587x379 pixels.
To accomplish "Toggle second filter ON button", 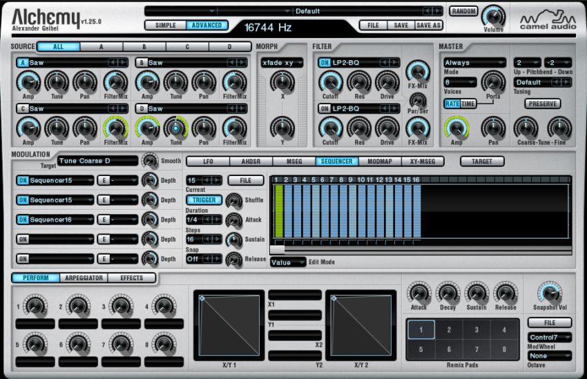I will (x=324, y=108).
